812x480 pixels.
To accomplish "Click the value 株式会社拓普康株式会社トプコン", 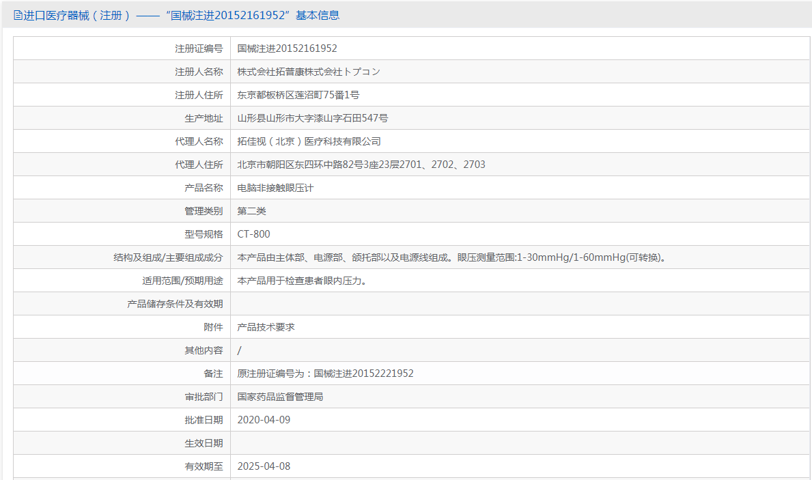I will 309,72.
